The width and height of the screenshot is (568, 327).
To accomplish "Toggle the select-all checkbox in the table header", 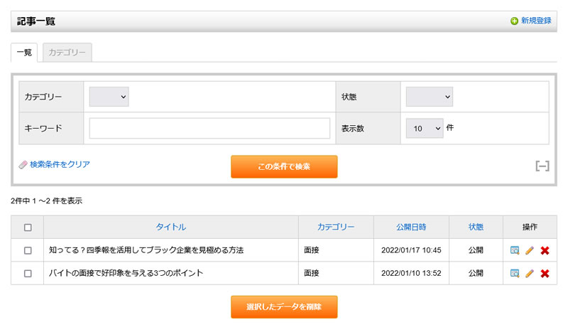I will [28, 227].
